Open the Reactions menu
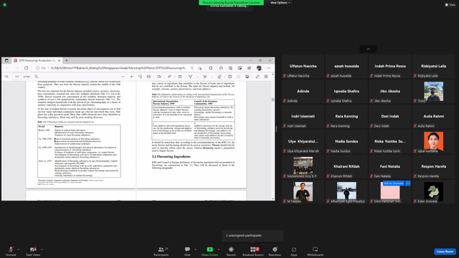459x258 pixels. [x=275, y=251]
